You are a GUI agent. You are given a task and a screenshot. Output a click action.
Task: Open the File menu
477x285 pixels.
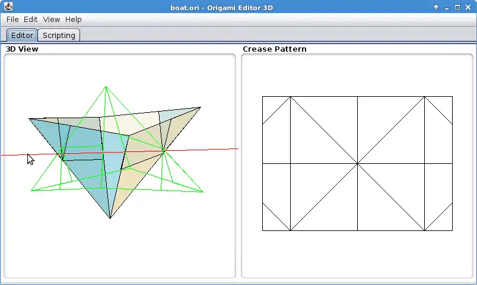coord(12,20)
